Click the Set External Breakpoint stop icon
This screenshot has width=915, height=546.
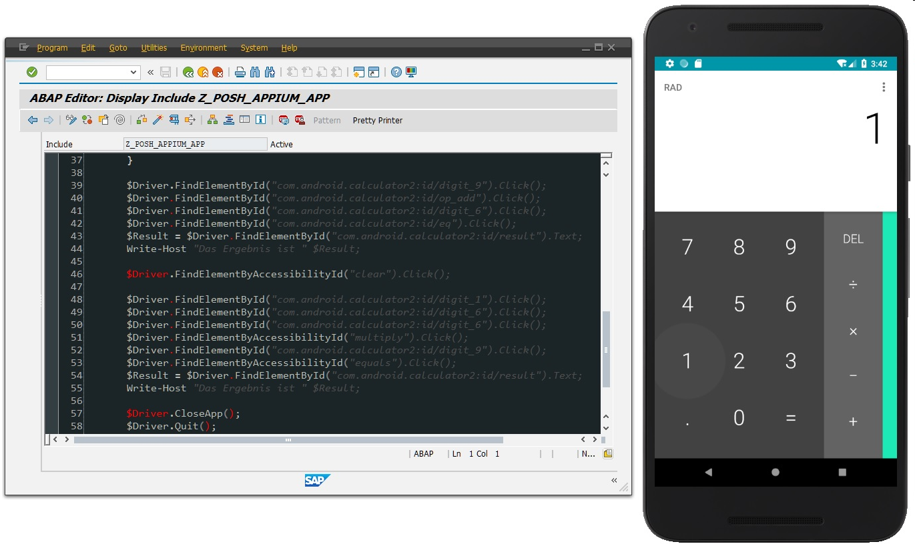300,120
